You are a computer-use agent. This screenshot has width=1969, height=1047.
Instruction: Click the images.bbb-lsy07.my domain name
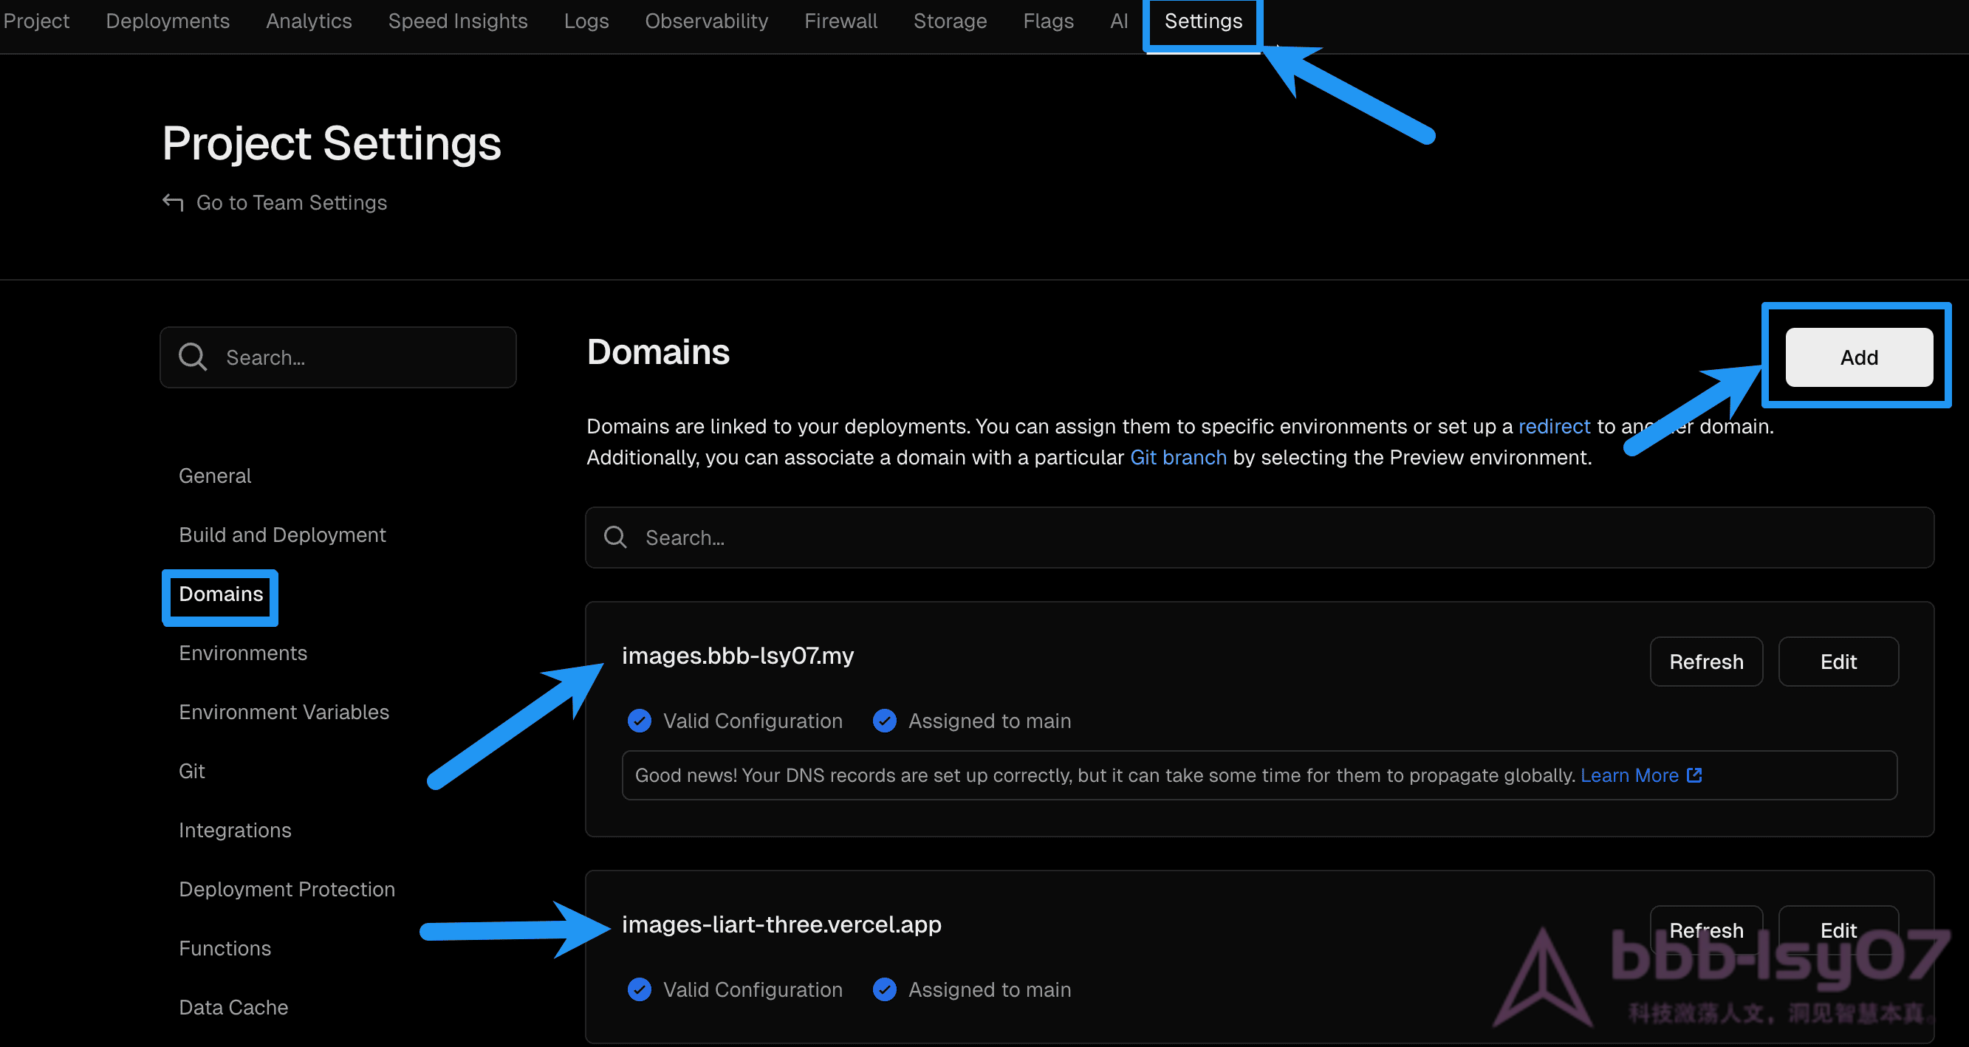pyautogui.click(x=738, y=656)
